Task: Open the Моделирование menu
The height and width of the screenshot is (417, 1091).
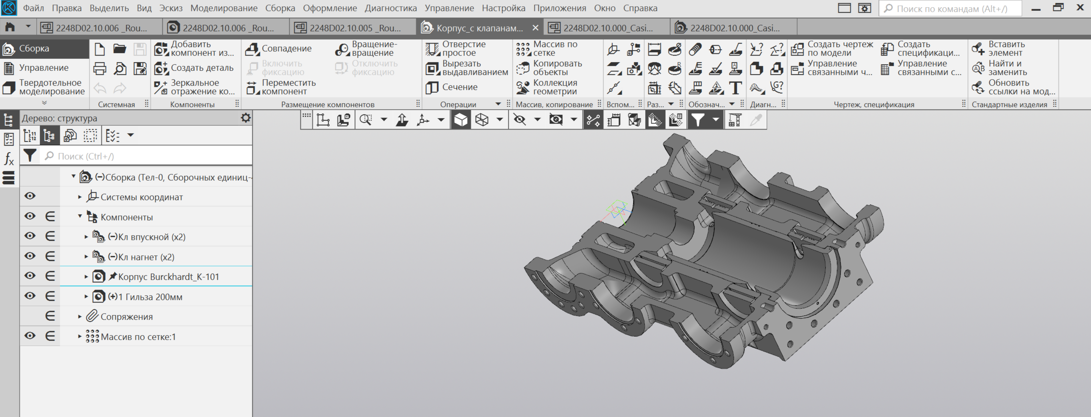Action: tap(224, 8)
